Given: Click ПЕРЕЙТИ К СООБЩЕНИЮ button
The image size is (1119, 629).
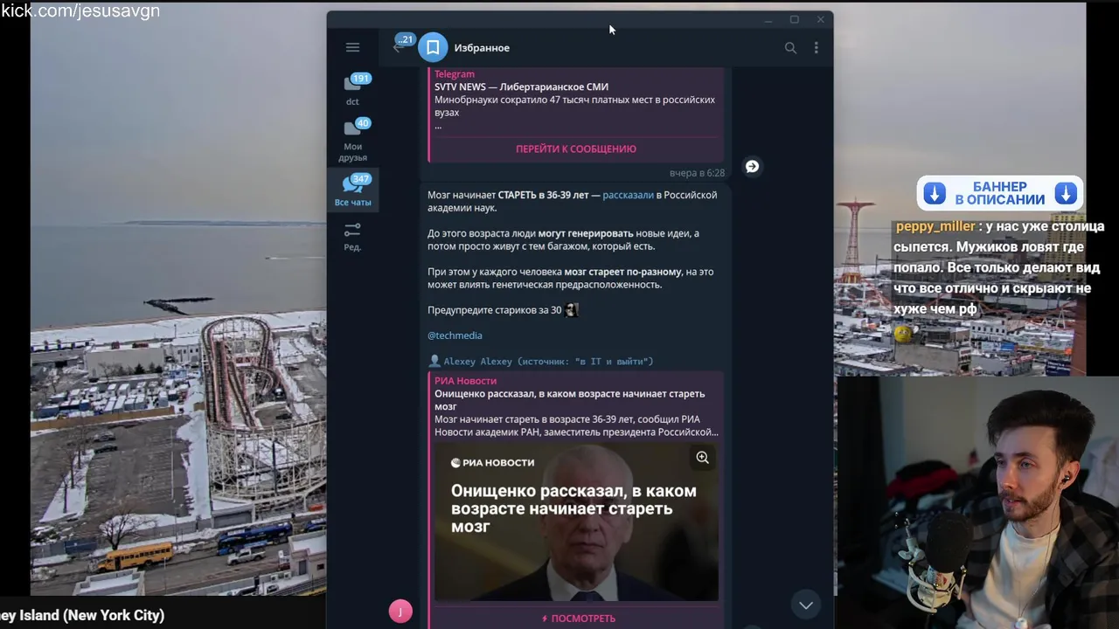Looking at the screenshot, I should [x=576, y=149].
